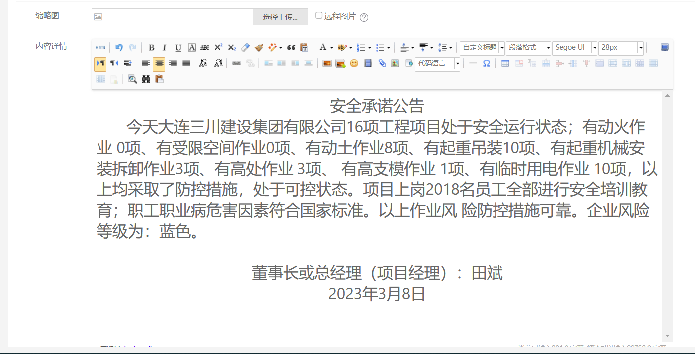The height and width of the screenshot is (354, 695).
Task: Toggle subscript
Action: [x=232, y=48]
